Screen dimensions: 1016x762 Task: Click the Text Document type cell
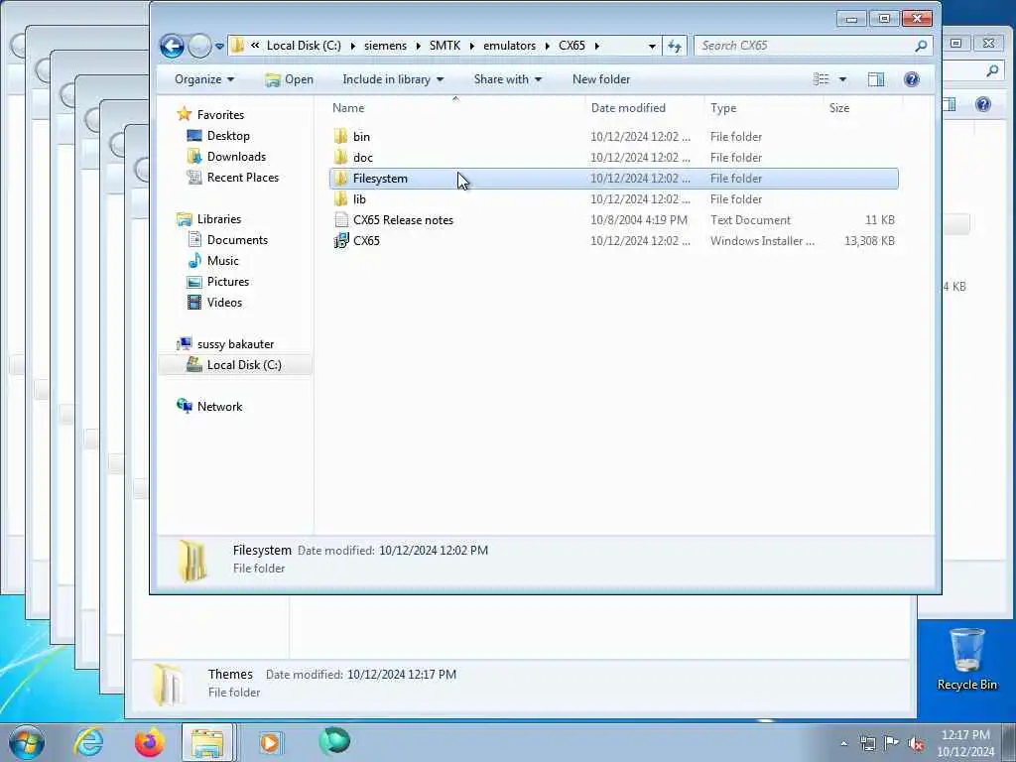pos(750,219)
